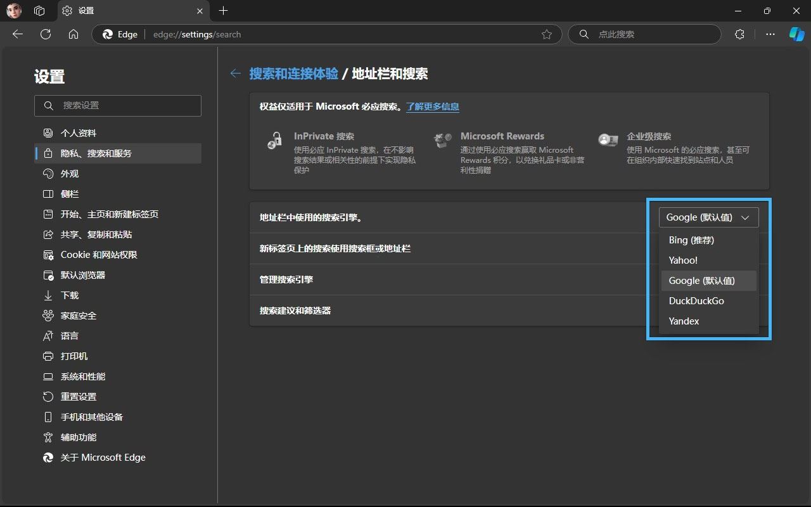This screenshot has height=507, width=811.
Task: Open 关于 Microsoft Edge page
Action: click(x=118, y=458)
